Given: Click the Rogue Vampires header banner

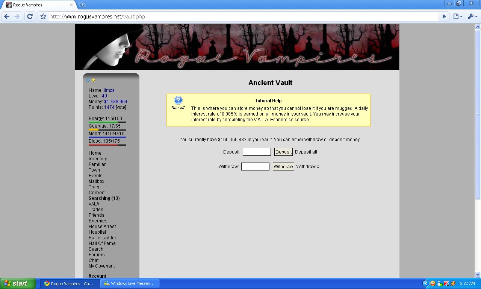Looking at the screenshot, I should (237, 47).
